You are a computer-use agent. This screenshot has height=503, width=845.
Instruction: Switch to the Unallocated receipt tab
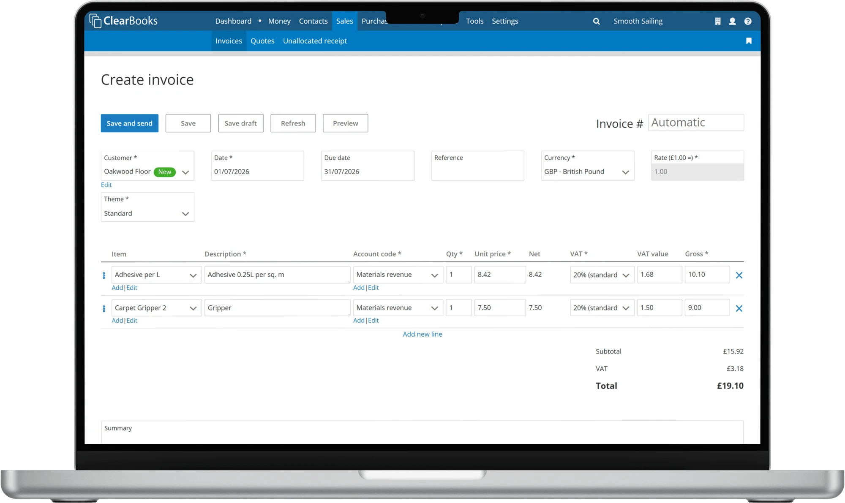coord(315,41)
